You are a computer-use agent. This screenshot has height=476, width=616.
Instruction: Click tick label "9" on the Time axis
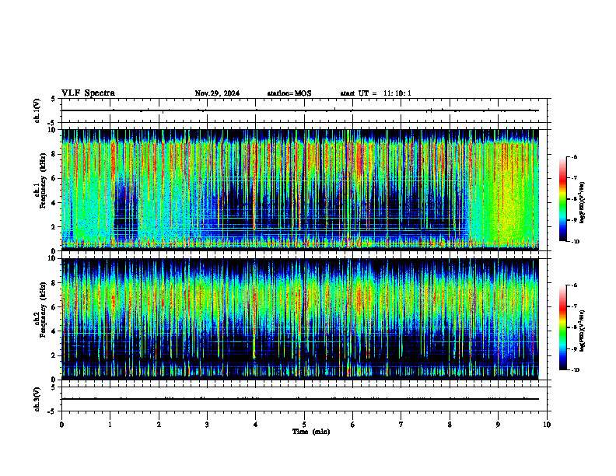click(498, 425)
